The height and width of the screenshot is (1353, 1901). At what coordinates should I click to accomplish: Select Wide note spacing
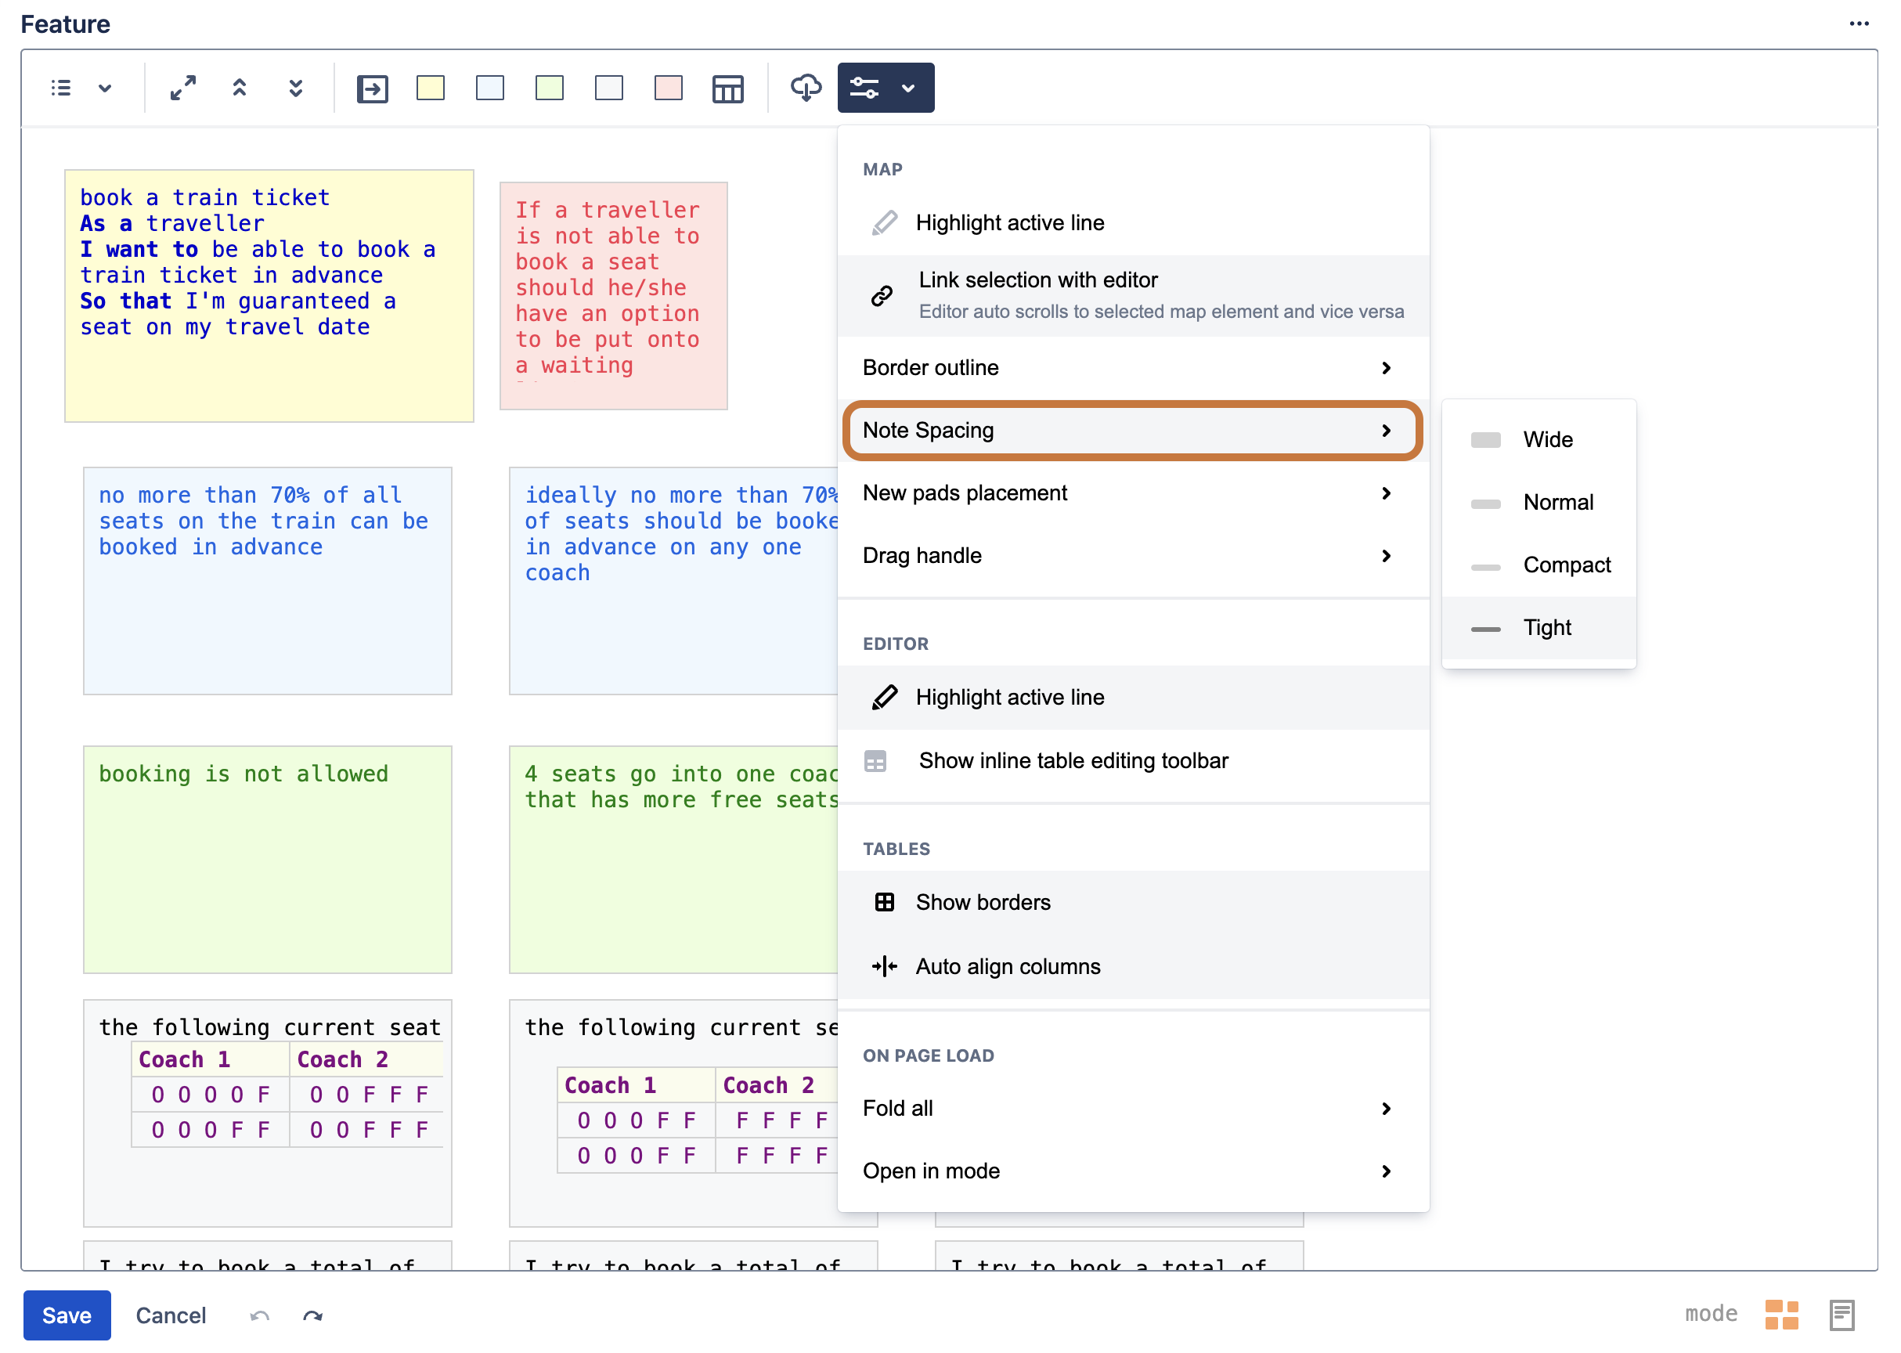1538,440
